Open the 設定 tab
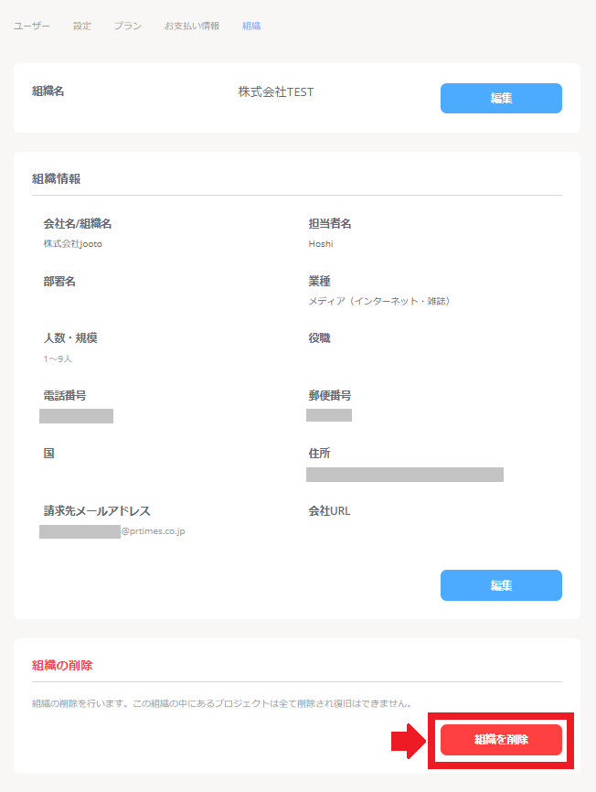596x792 pixels. [x=80, y=27]
